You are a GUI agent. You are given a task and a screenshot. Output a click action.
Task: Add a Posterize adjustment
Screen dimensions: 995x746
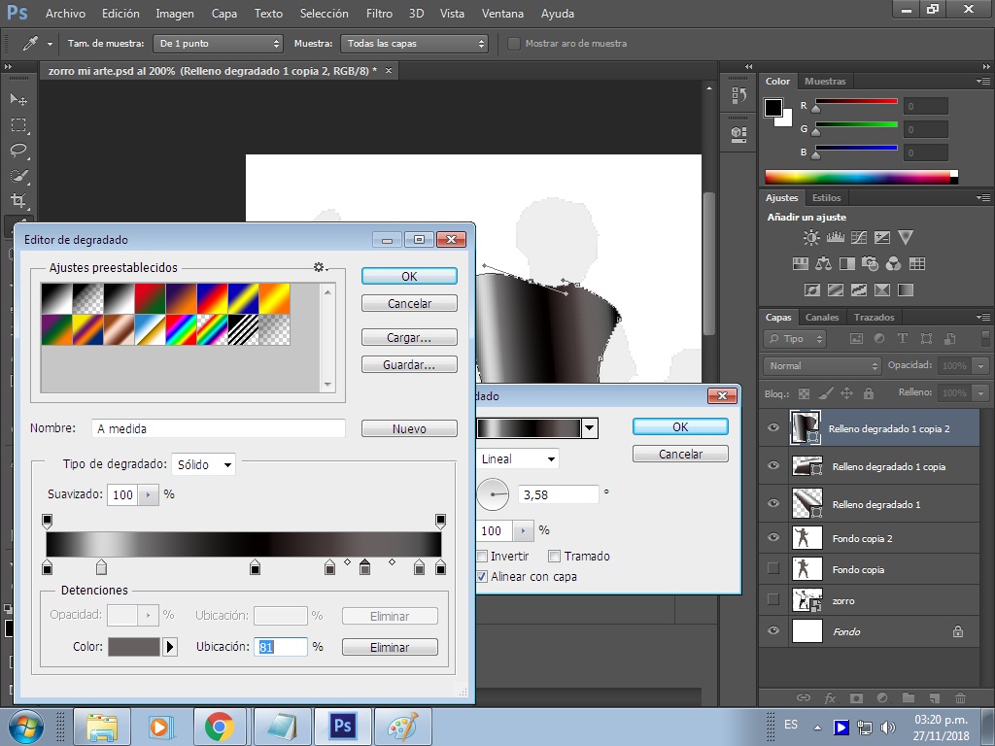pyautogui.click(x=835, y=289)
